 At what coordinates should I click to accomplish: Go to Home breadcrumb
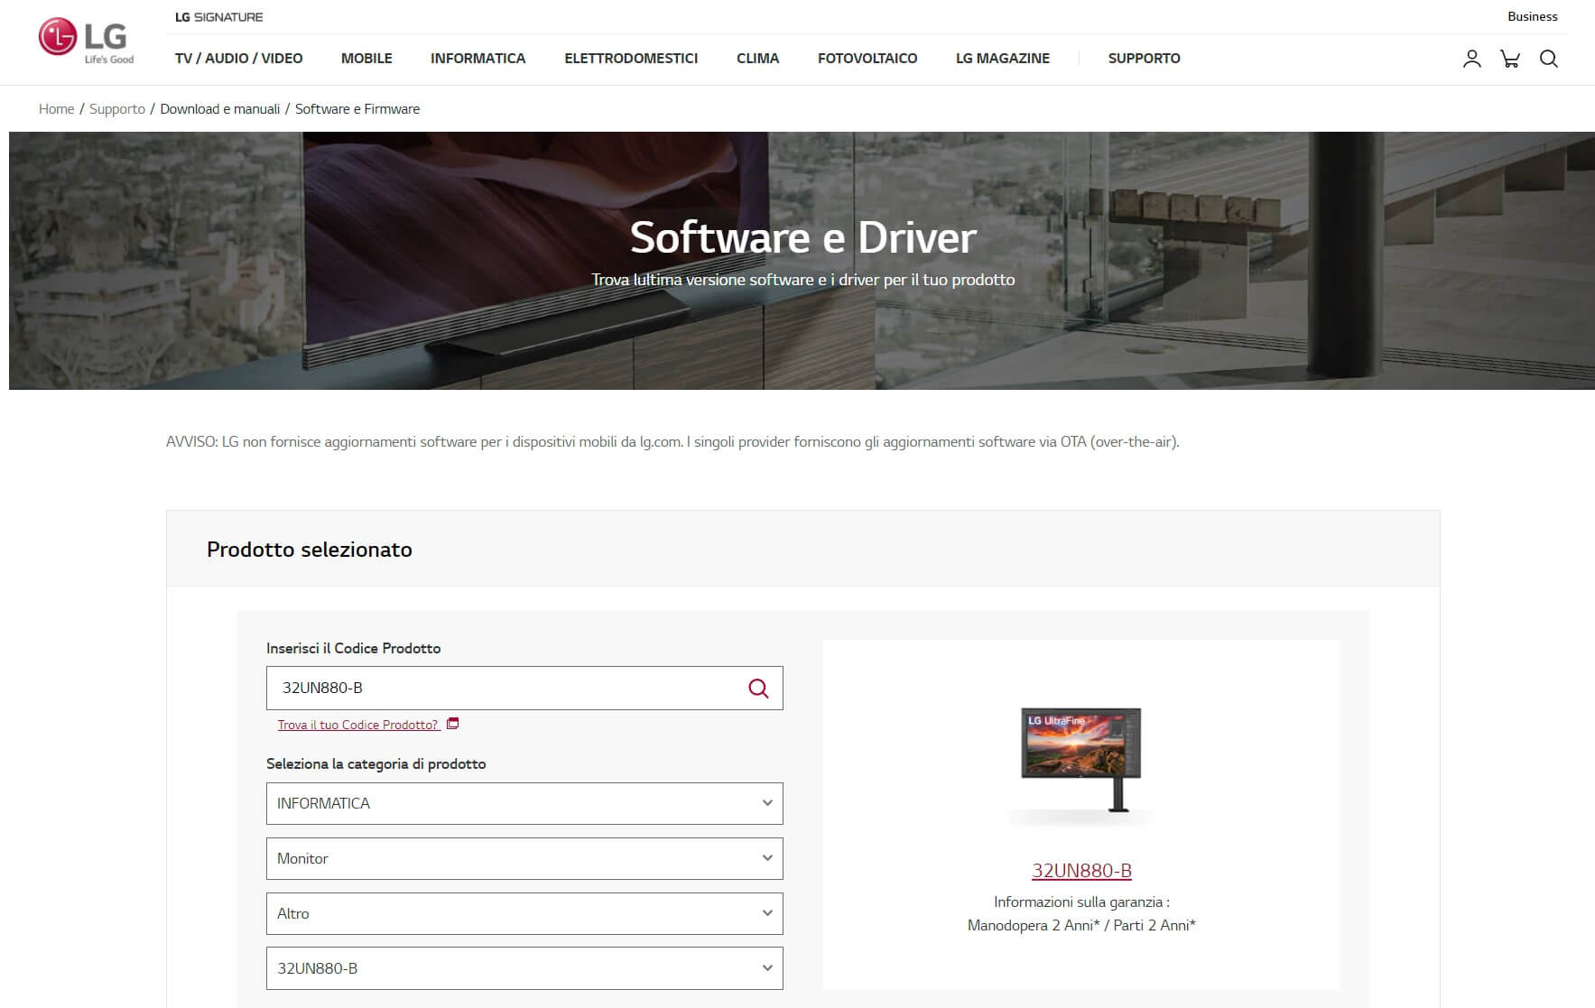pos(56,109)
